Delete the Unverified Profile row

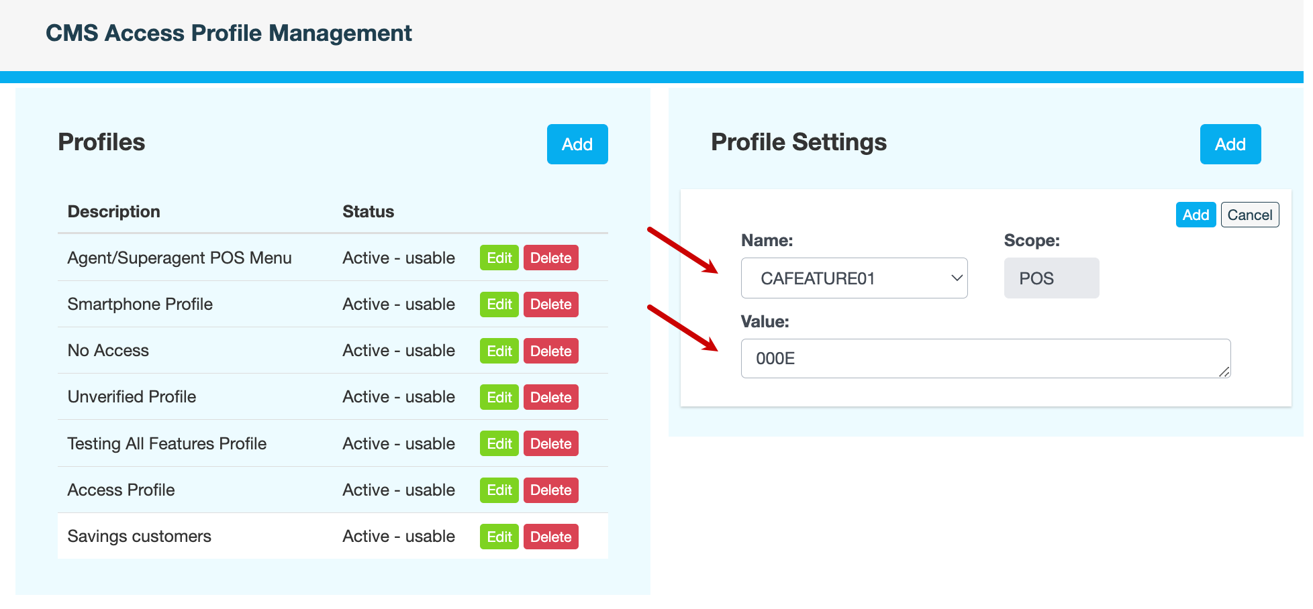tap(550, 397)
